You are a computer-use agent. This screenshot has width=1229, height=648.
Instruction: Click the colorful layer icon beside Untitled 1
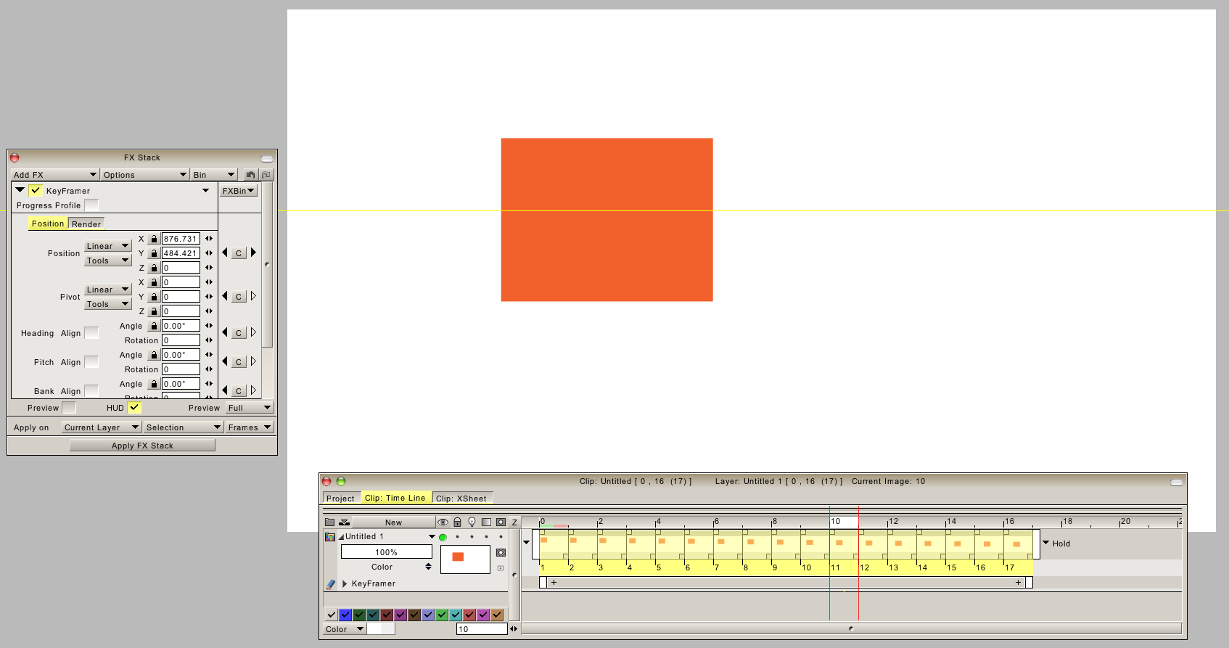coord(330,537)
